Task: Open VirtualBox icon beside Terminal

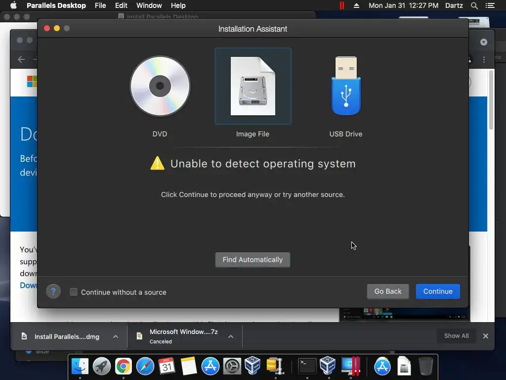Action: (328, 366)
